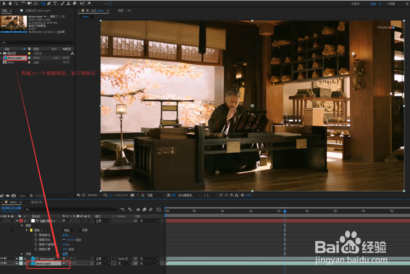Image resolution: width=410 pixels, height=274 pixels.
Task: Select the Puppet Pin tool
Action: coord(89,3)
